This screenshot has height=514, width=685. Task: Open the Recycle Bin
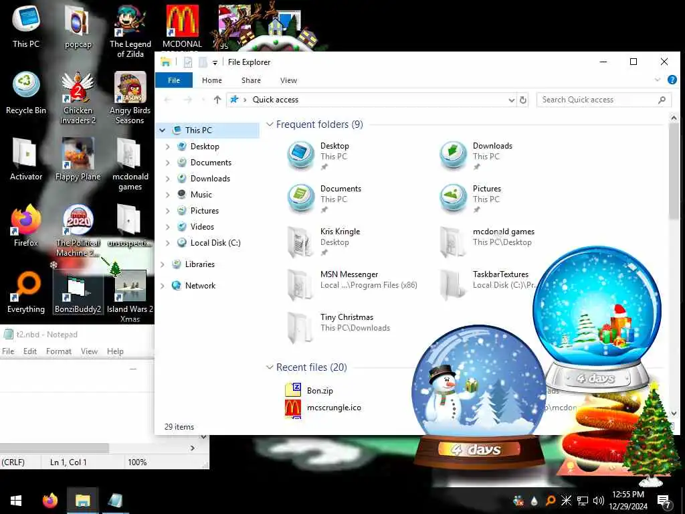(26, 92)
